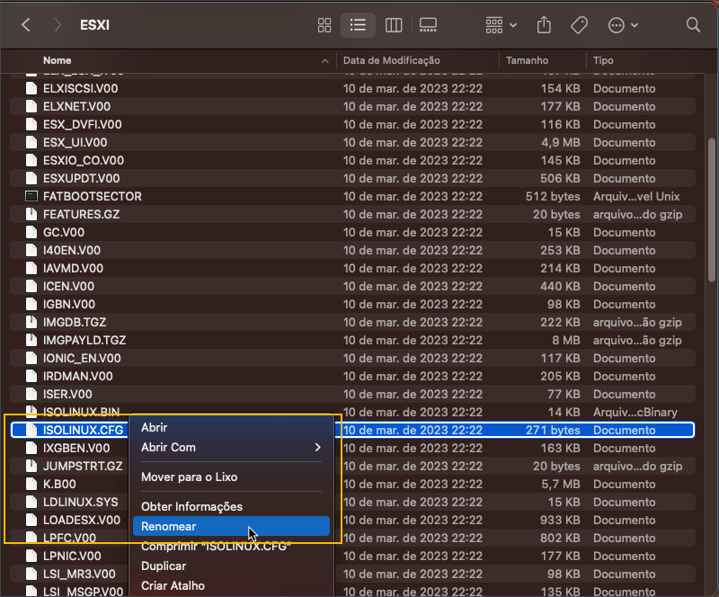Toggle the Nome sort direction arrow
Viewport: 719px width, 597px height.
click(x=325, y=61)
